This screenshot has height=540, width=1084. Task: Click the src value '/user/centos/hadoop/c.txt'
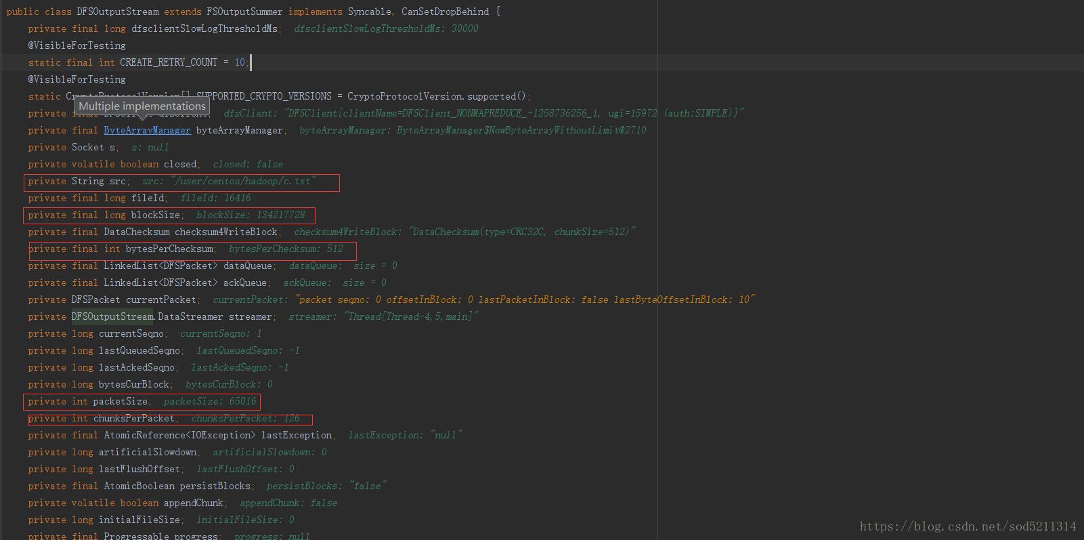[x=243, y=181]
